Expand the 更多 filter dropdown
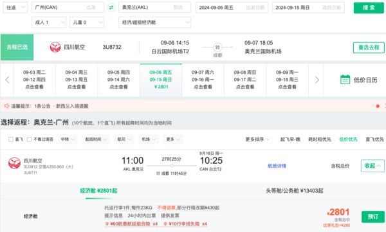This screenshot has height=232, width=386. click(172, 139)
